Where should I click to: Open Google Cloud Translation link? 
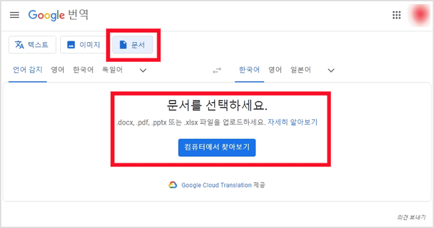point(216,185)
